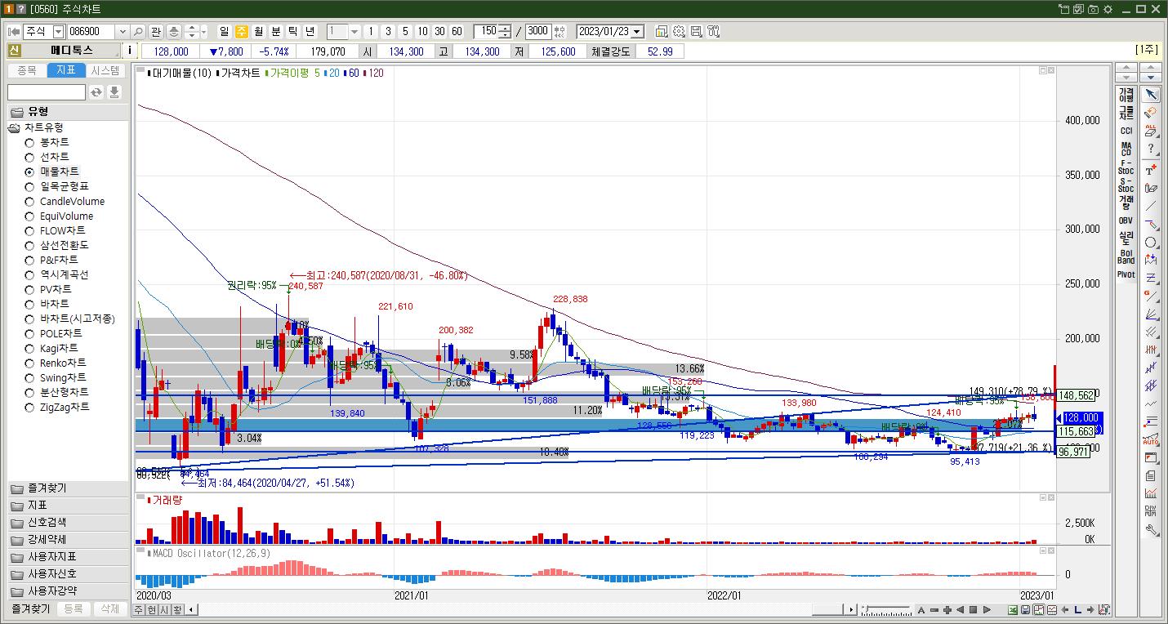
Task: Click the first chart-window icon in top toolbar
Action: (662, 32)
